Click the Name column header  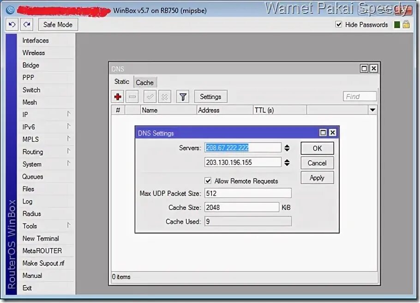pyautogui.click(x=168, y=110)
